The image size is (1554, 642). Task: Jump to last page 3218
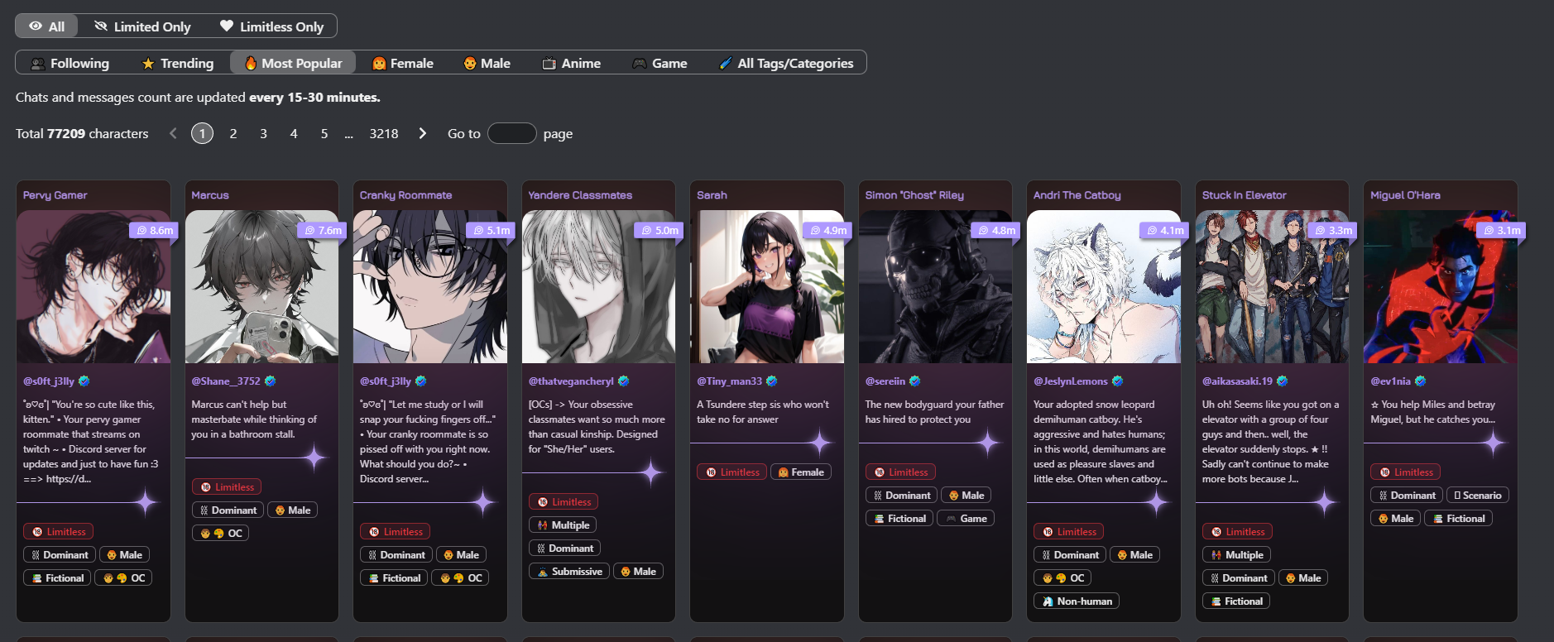384,133
